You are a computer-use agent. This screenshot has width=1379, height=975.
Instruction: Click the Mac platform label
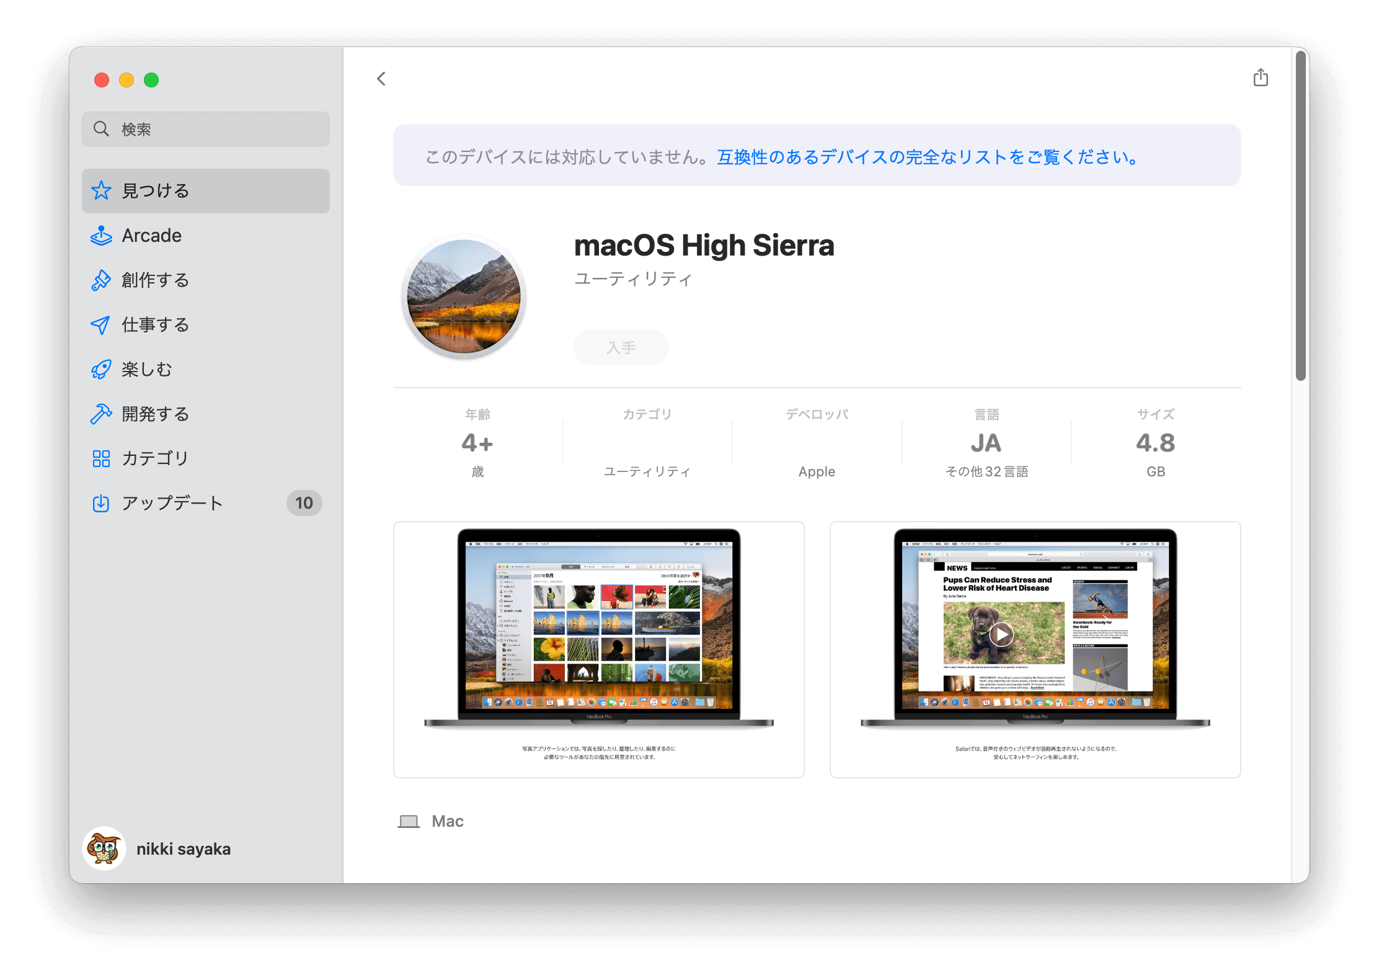448,821
